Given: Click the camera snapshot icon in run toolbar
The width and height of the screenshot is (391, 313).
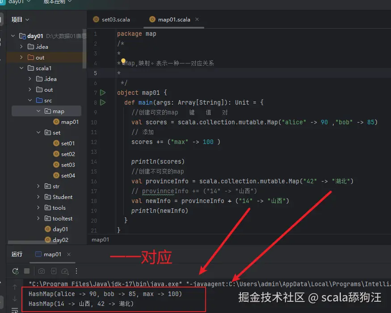Looking at the screenshot, I should [x=42, y=271].
